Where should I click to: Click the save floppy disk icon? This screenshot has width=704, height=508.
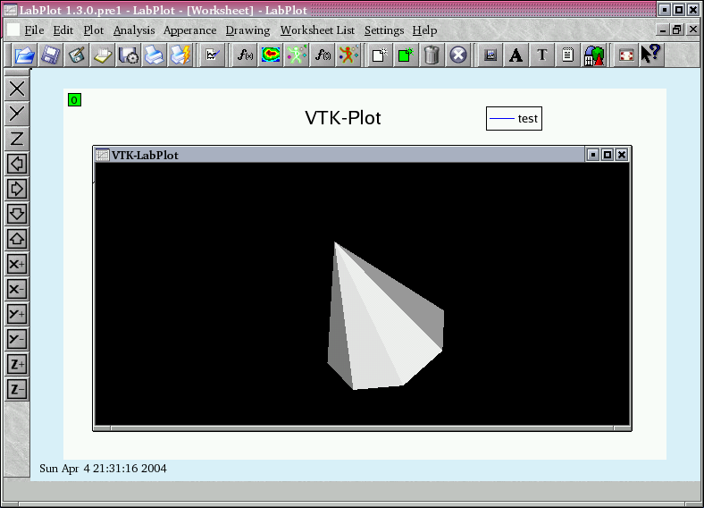[50, 55]
